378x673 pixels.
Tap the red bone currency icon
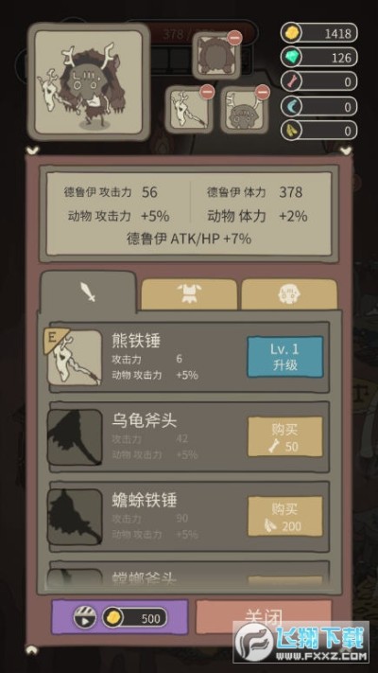pyautogui.click(x=292, y=81)
